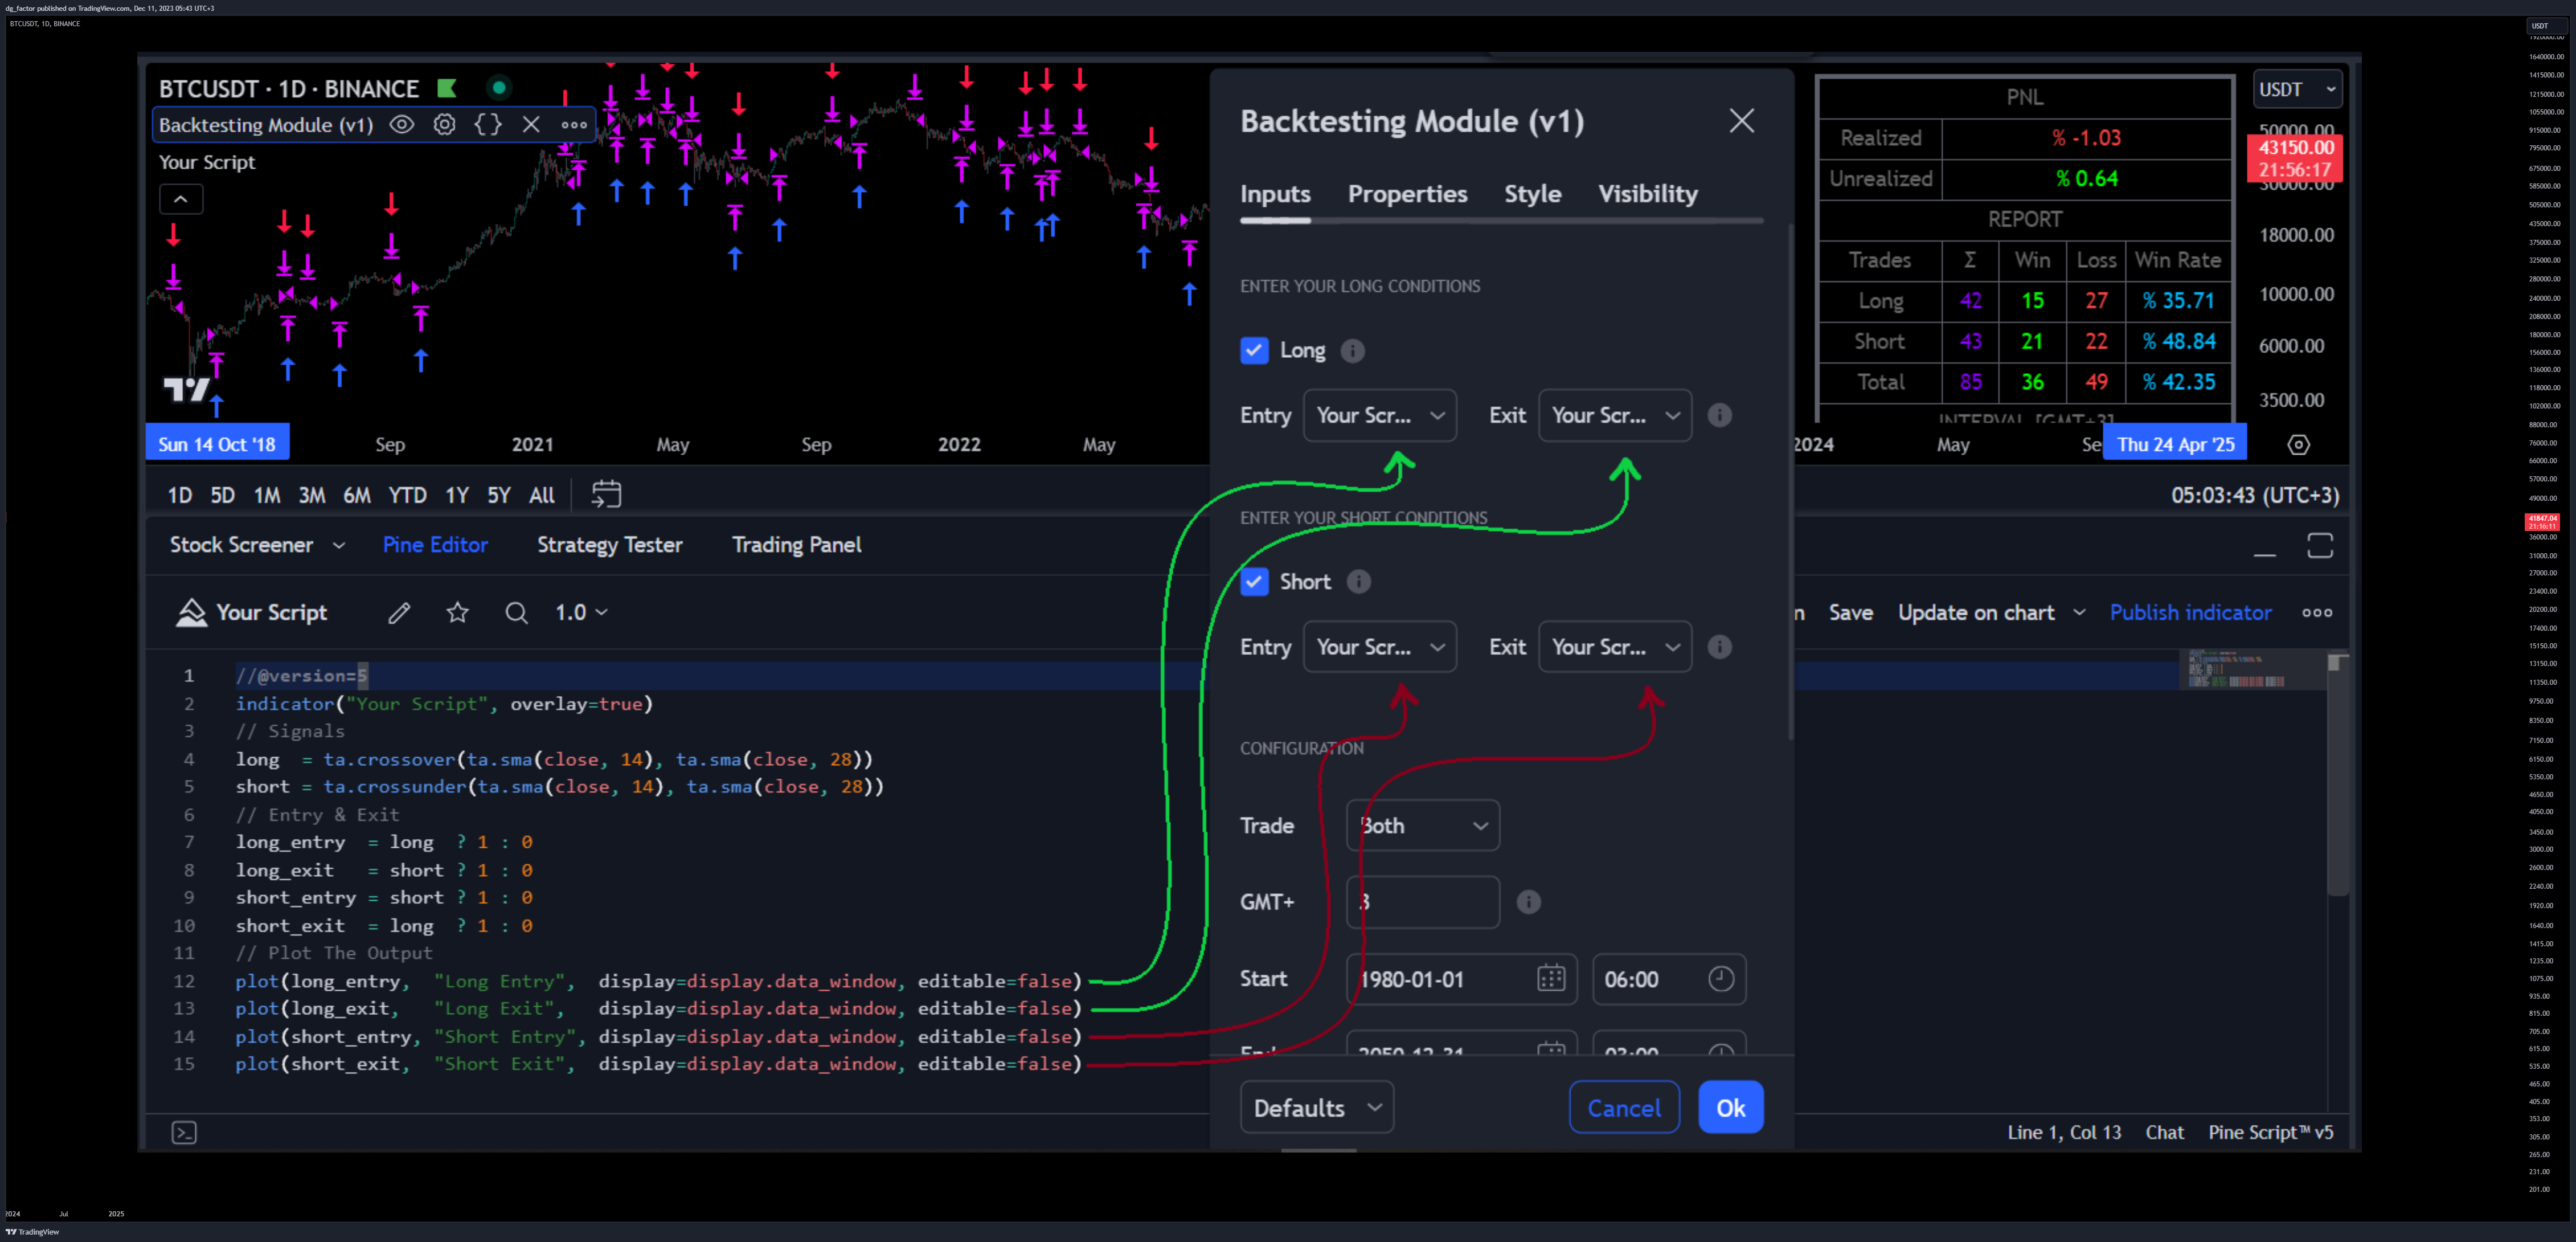The width and height of the screenshot is (2576, 1242).
Task: Open search in Pine Editor
Action: click(x=516, y=613)
